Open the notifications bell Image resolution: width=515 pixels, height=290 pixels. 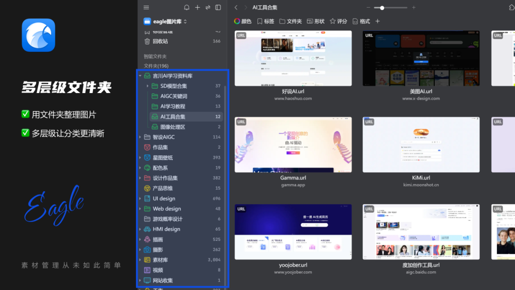[x=186, y=8]
